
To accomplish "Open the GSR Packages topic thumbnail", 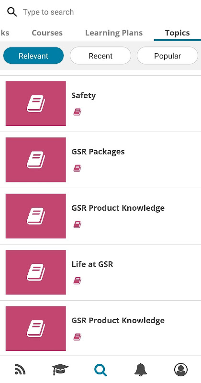I will (36, 160).
